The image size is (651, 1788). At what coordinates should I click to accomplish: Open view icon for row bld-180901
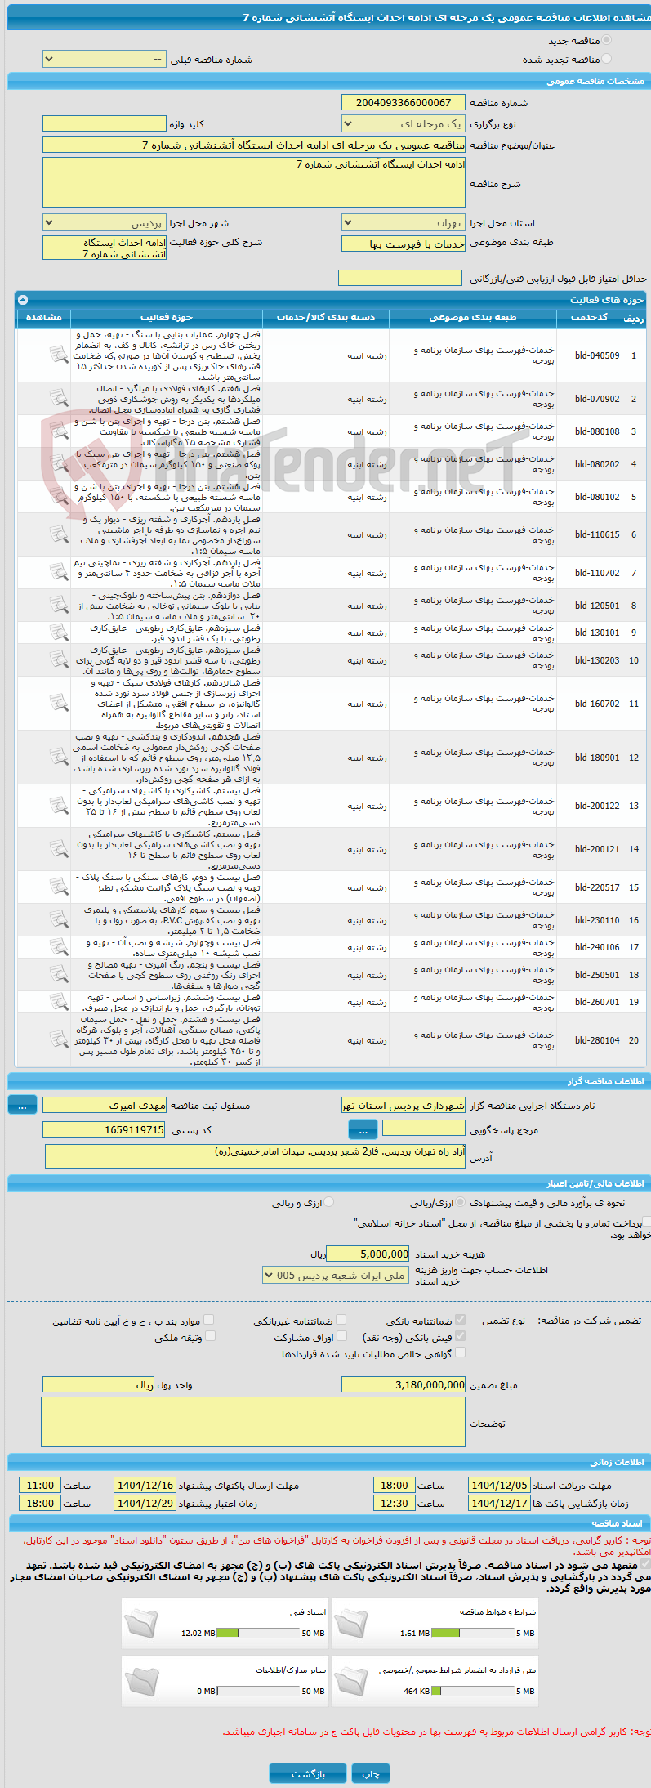tap(59, 757)
